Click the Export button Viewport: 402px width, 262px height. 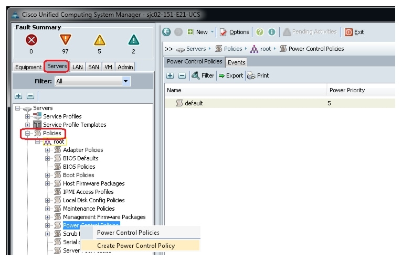[231, 75]
